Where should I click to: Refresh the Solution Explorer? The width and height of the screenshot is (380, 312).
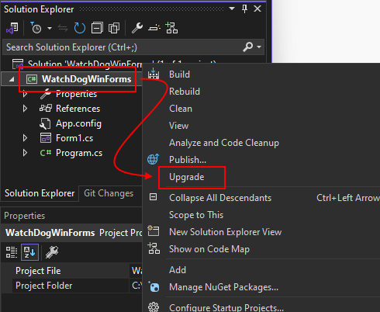point(80,28)
